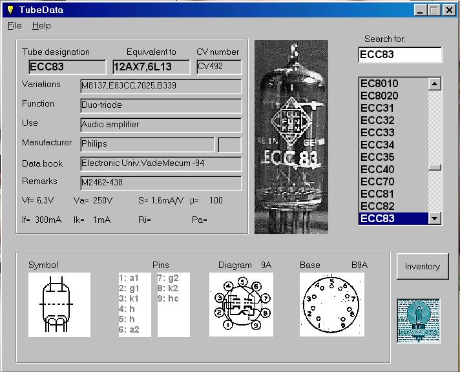Click the 9A pin diagram image
Screen dimensions: 460x372
click(241, 305)
